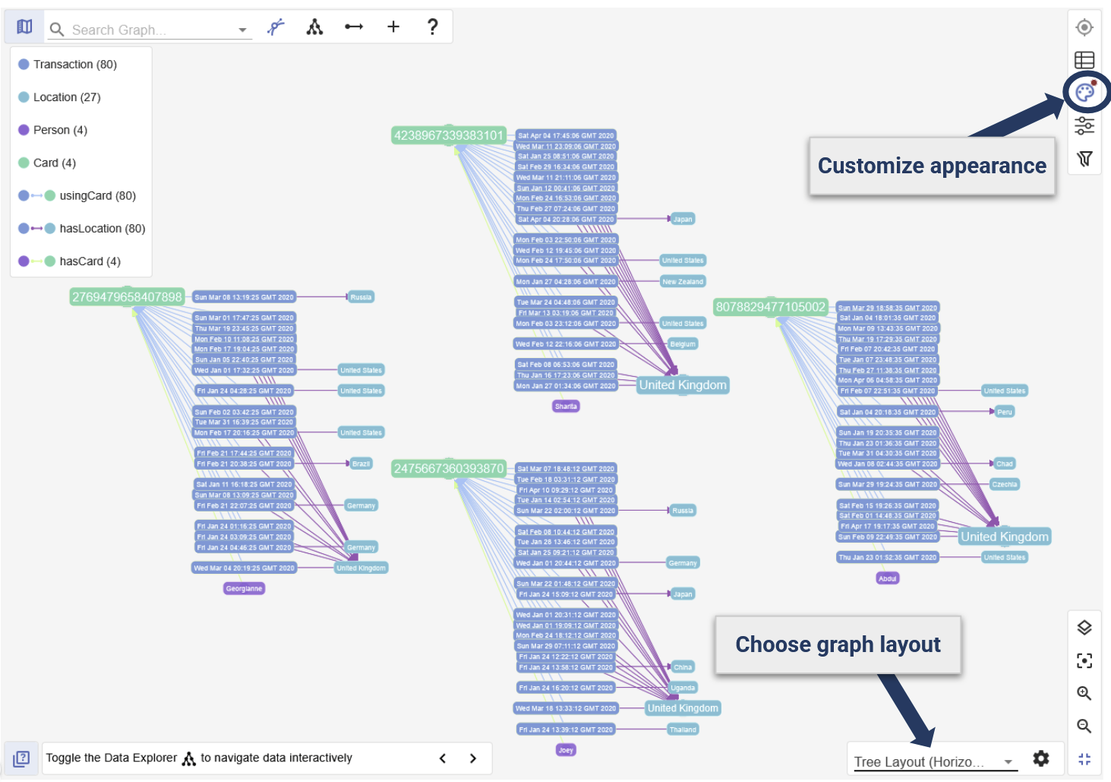
Task: Toggle hasLocation (80) edge legend entry
Action: pyautogui.click(x=102, y=229)
